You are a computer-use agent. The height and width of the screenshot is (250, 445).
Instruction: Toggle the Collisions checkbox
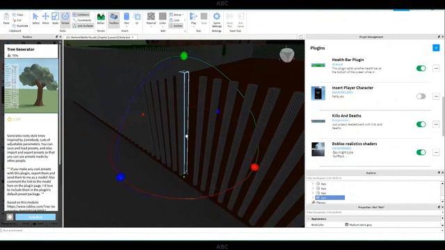click(81, 15)
